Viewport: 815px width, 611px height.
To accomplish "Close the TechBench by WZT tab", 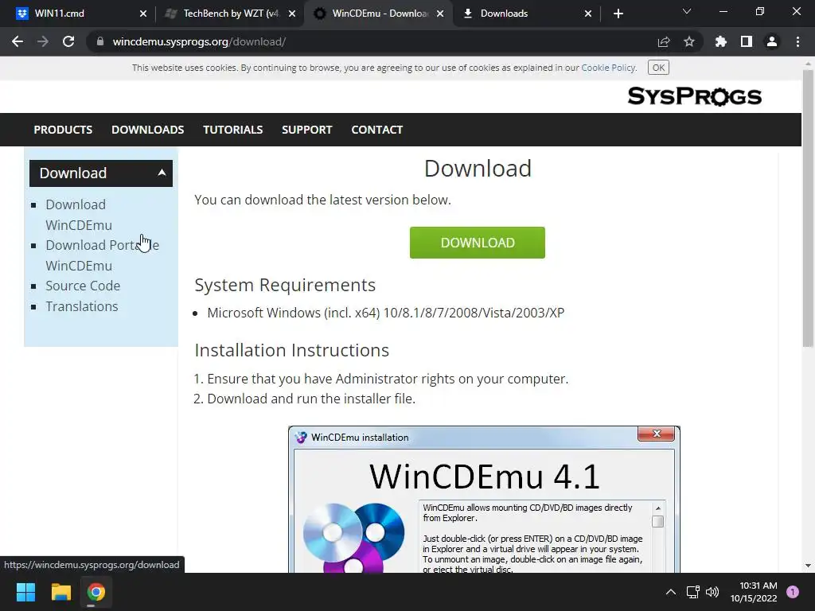I will click(x=292, y=14).
